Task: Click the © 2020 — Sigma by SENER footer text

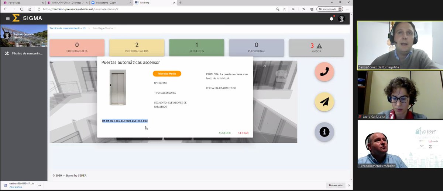Action: pos(69,176)
